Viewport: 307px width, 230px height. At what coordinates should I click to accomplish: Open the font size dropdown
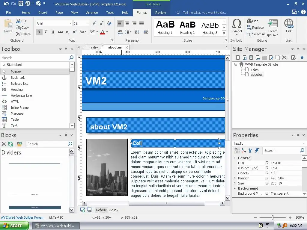(x=87, y=23)
